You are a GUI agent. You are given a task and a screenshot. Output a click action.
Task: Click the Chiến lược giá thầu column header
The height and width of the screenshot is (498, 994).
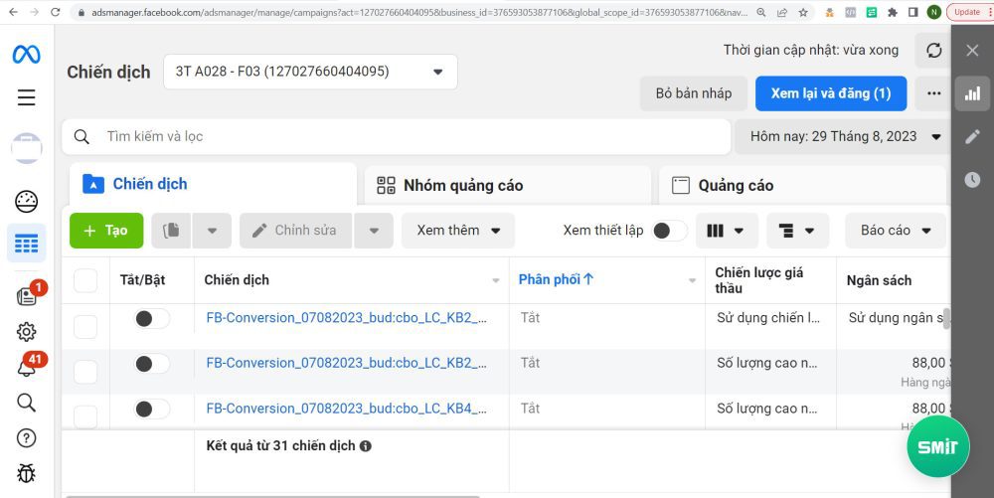(758, 280)
